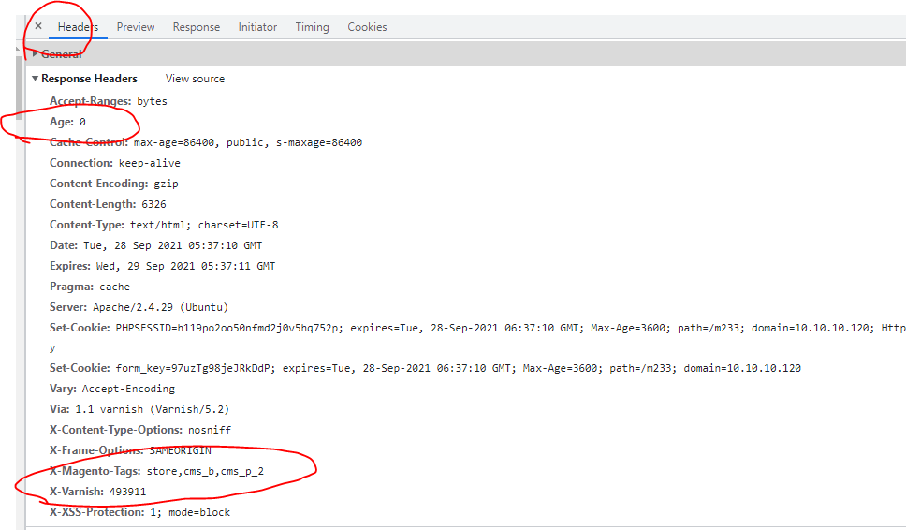Click the Age header value
Image resolution: width=906 pixels, height=530 pixels.
[82, 122]
